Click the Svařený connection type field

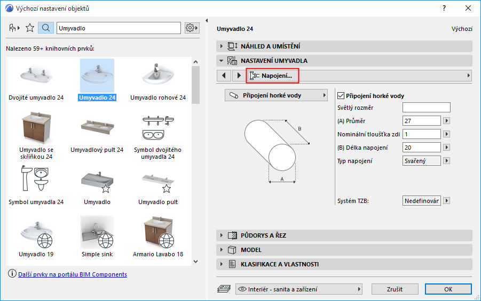pos(422,160)
